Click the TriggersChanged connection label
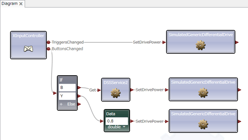 (68, 42)
